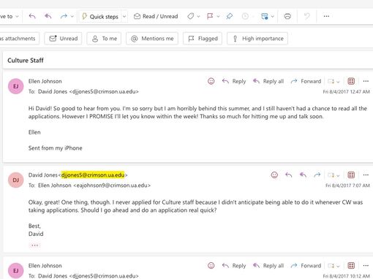This screenshot has height=279, width=373.
Task: Flag the message with the flag icon
Action: [210, 16]
